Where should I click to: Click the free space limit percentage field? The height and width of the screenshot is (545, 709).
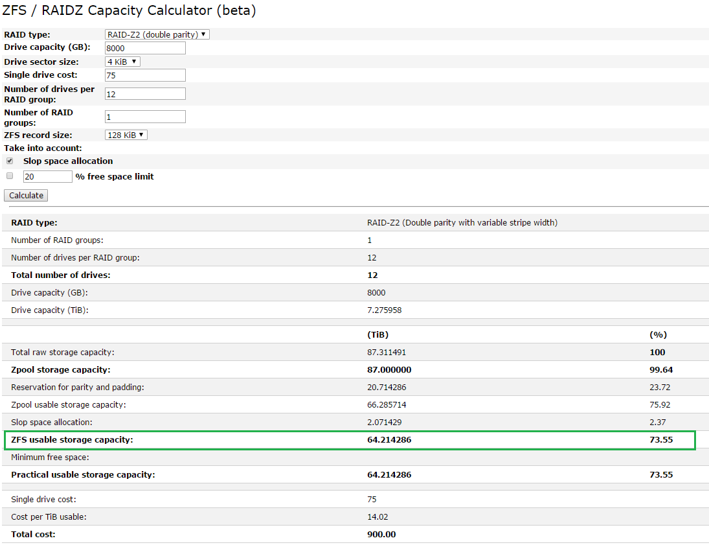click(x=47, y=176)
